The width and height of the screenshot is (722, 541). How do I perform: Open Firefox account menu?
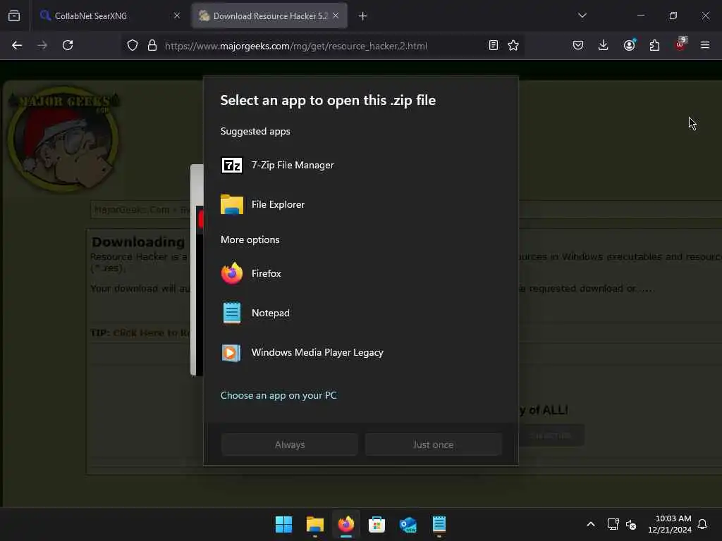(629, 45)
